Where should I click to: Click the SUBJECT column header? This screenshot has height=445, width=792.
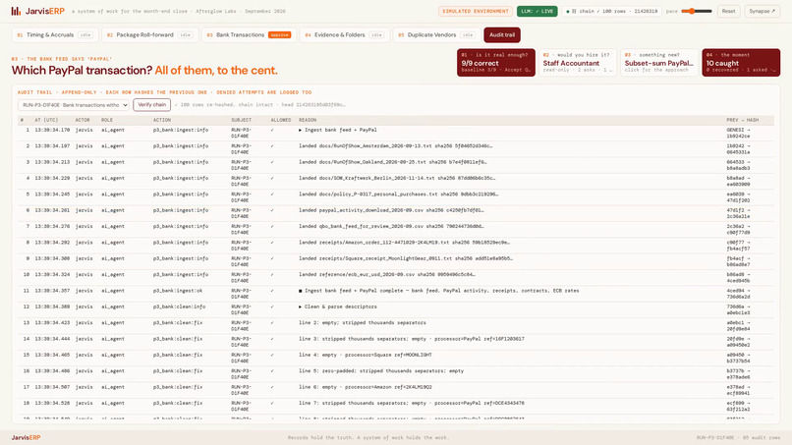click(242, 120)
